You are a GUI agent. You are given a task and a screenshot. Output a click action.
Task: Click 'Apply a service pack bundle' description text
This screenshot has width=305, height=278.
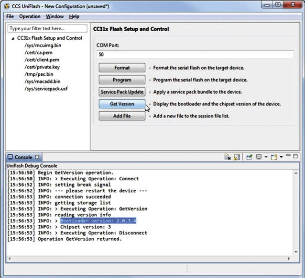click(197, 92)
